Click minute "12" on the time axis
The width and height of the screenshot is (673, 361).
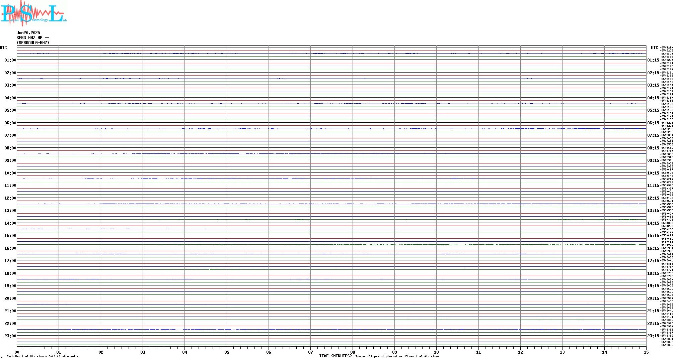(x=520, y=352)
